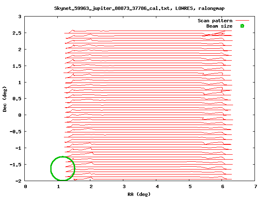Click the Dec axis tick label 2.5
This screenshot has height=198, width=264.
[17, 33]
